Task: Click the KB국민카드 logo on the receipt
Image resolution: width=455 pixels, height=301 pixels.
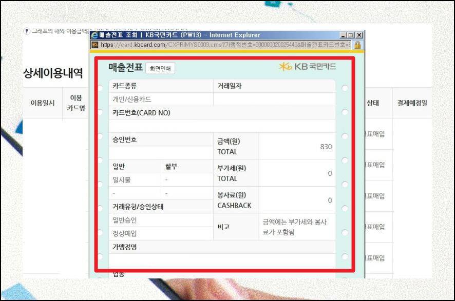Action: click(308, 67)
